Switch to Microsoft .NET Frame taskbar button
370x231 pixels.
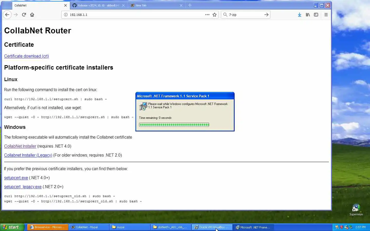click(253, 227)
